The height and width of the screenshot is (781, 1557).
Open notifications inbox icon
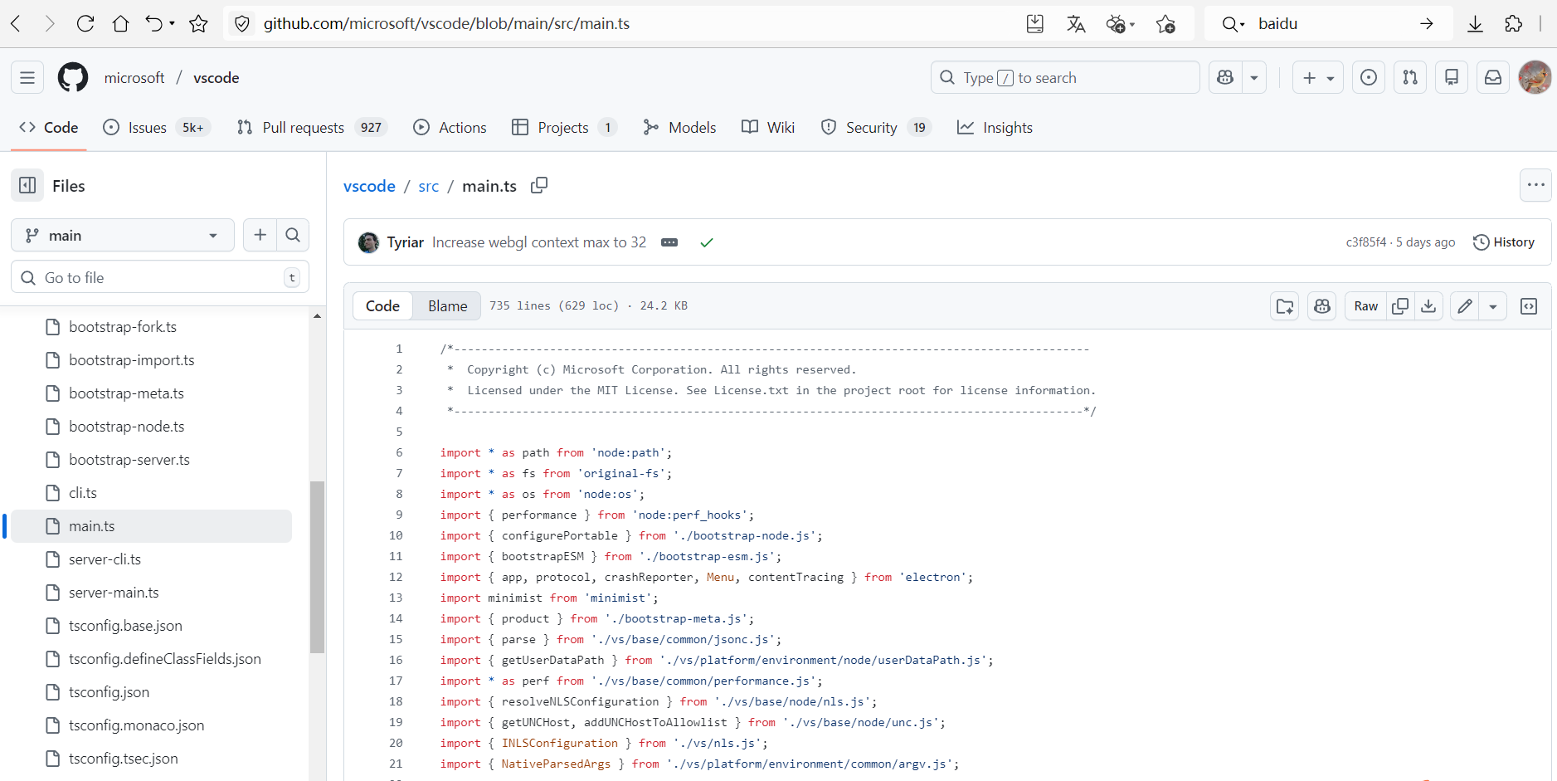click(1493, 78)
